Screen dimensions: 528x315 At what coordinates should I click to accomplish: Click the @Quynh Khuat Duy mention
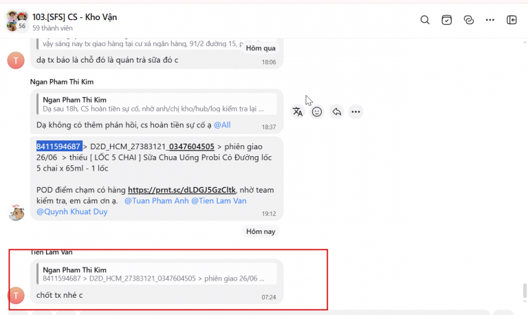tap(72, 212)
